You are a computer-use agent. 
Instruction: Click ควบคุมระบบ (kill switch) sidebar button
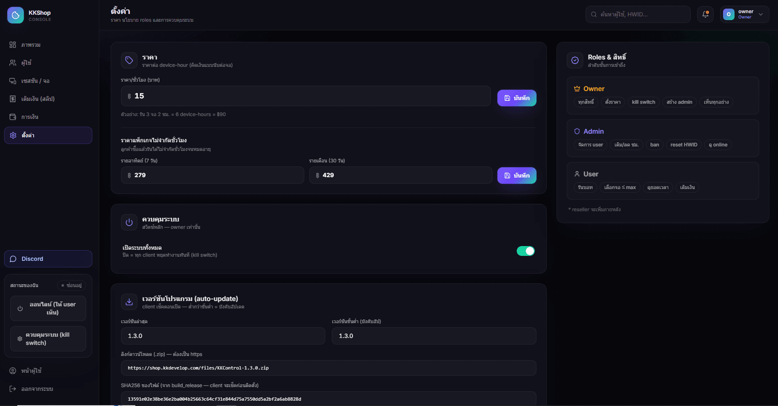(x=48, y=339)
